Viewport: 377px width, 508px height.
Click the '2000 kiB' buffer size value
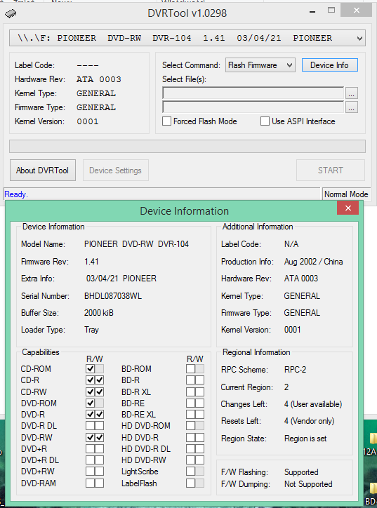click(99, 313)
